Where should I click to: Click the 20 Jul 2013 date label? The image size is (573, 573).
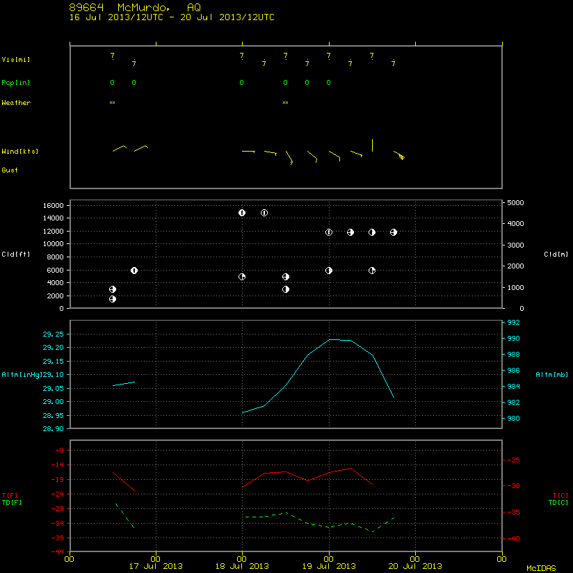[415, 567]
